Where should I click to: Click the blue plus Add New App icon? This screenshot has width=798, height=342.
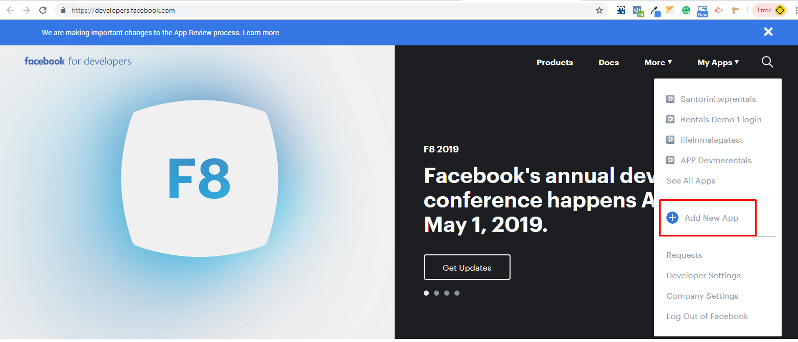click(x=672, y=218)
